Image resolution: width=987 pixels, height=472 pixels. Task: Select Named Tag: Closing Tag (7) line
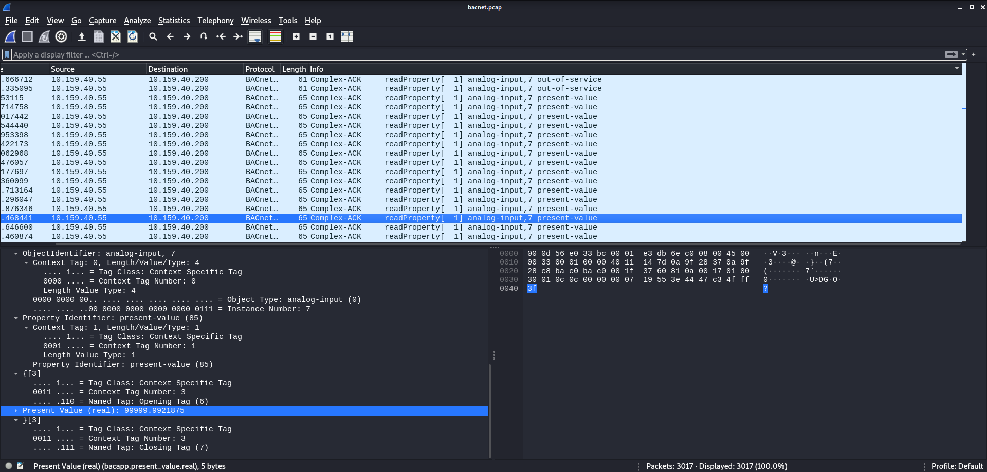[x=121, y=447]
